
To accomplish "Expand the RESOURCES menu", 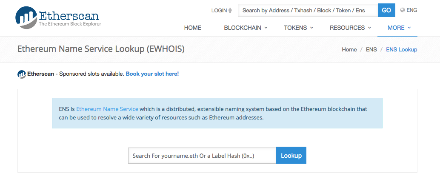I will tap(350, 28).
